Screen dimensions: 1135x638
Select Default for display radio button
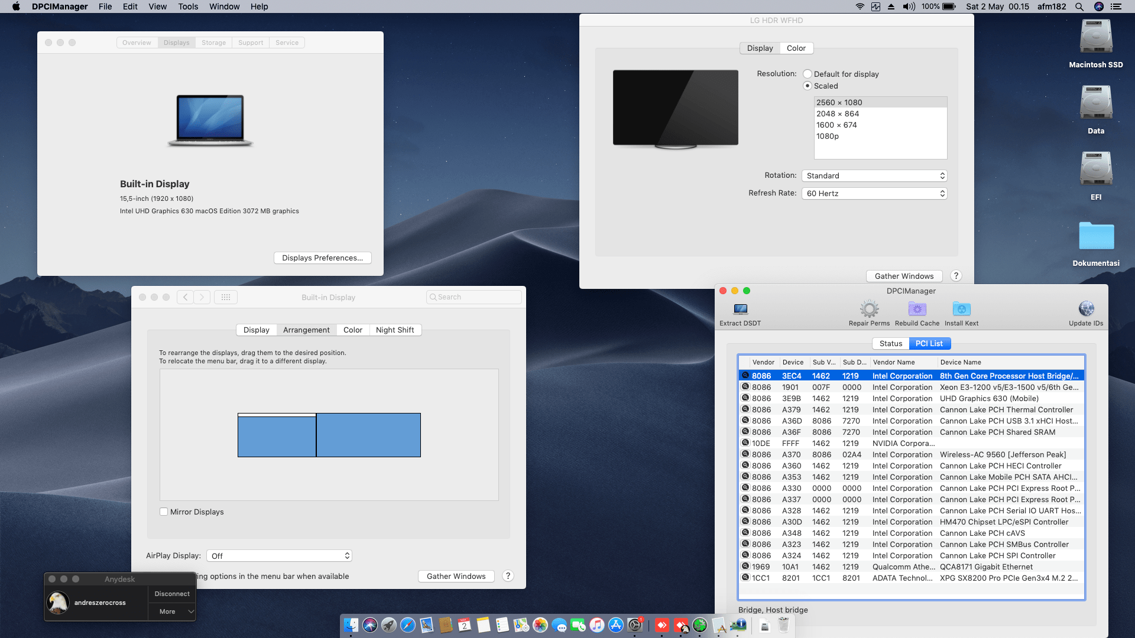[808, 74]
